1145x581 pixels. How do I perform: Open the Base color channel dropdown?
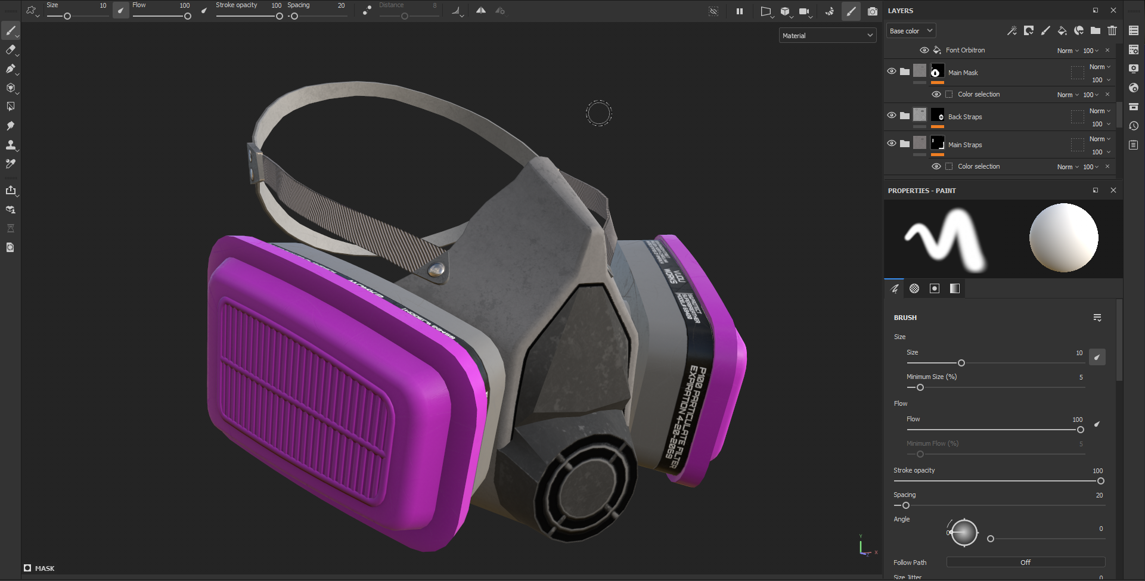tap(911, 31)
